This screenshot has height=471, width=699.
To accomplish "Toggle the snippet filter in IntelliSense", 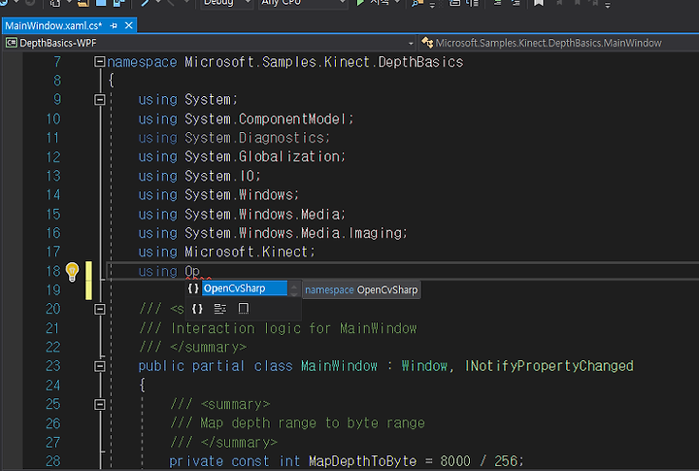I will pos(220,309).
